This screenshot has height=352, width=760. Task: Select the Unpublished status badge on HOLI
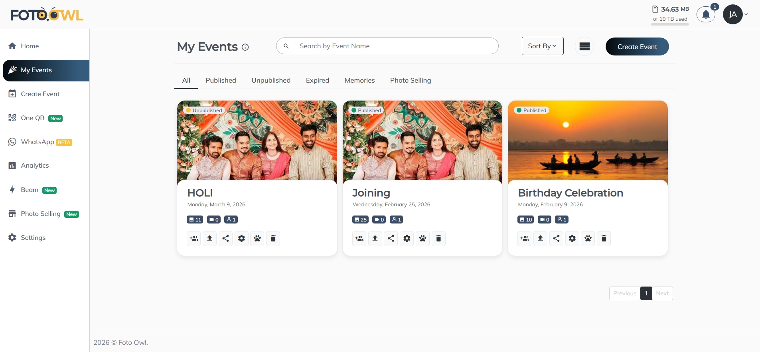203,110
